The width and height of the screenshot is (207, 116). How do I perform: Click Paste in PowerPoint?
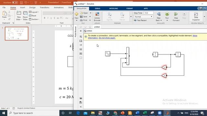[4, 15]
